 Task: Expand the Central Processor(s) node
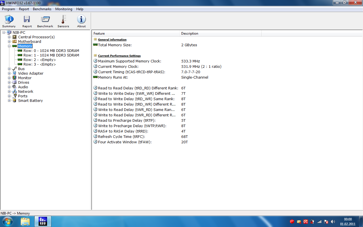point(9,37)
